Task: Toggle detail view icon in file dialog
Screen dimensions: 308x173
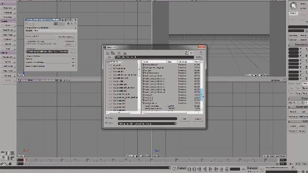Action: pyautogui.click(x=191, y=53)
